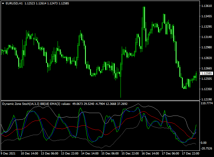Click the 13 Dec 06:00 time axis label
This screenshot has height=157, width=214.
49,154
